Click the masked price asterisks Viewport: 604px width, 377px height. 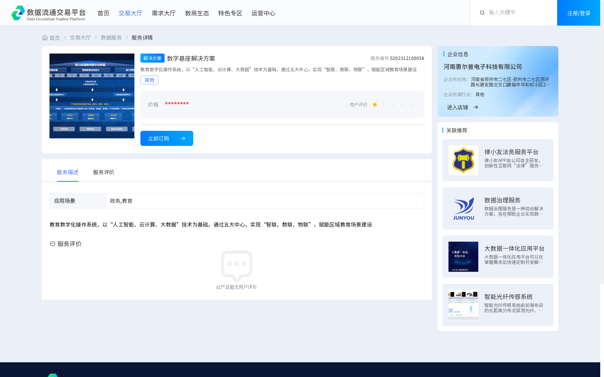[177, 104]
